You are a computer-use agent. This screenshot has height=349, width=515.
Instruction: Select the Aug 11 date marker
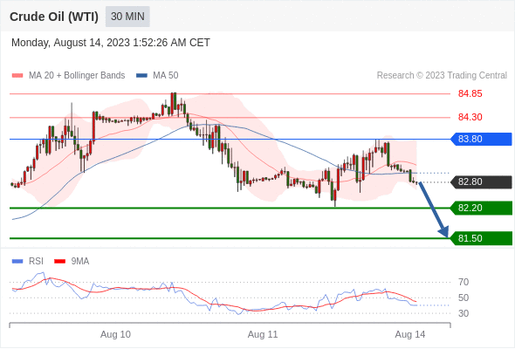263,334
